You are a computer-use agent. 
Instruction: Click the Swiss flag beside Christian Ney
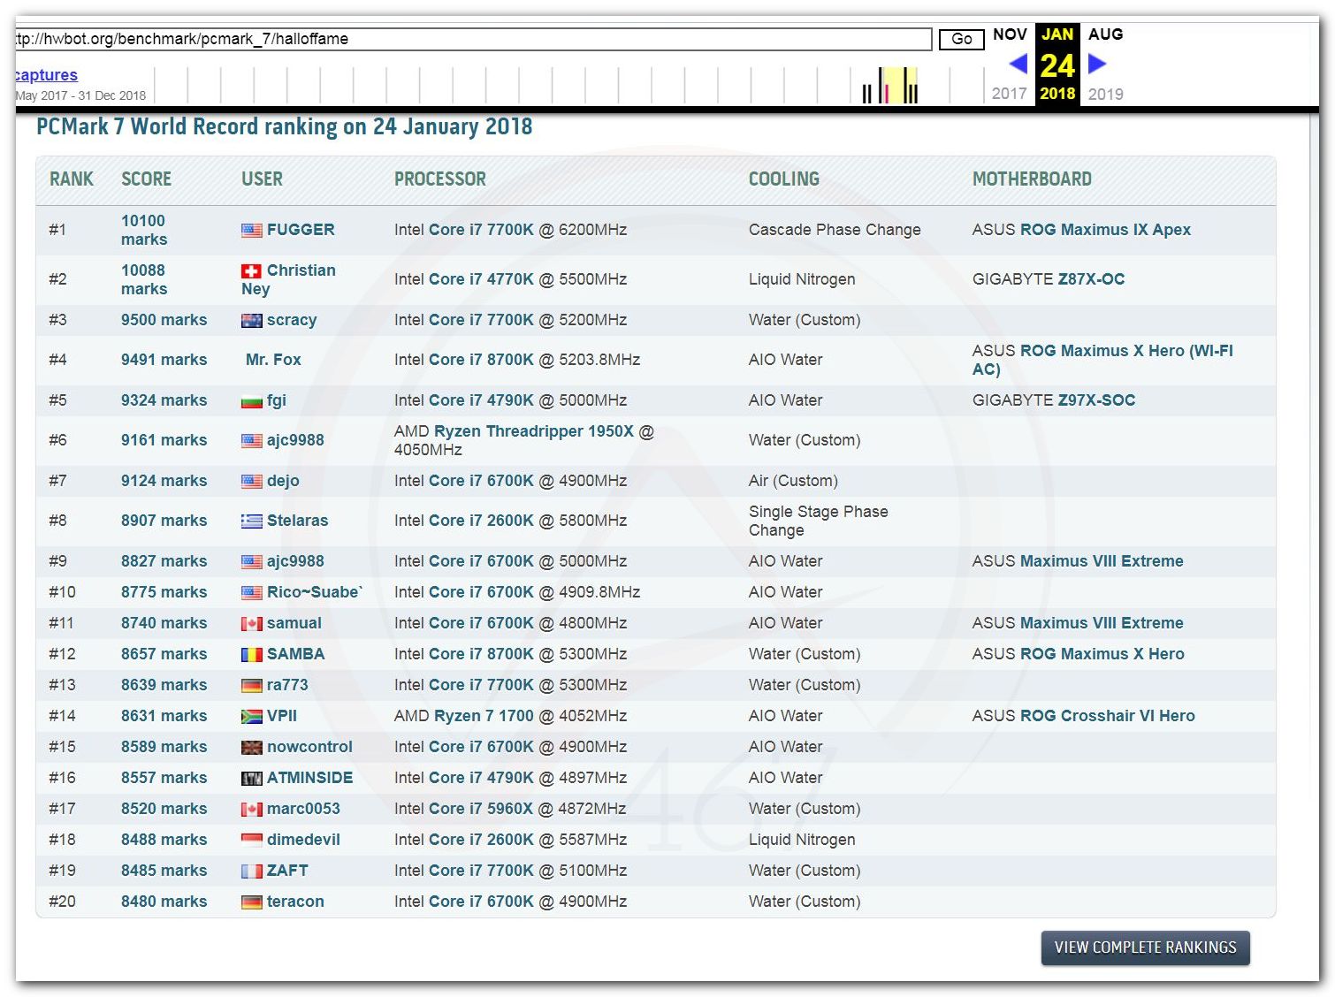click(251, 271)
